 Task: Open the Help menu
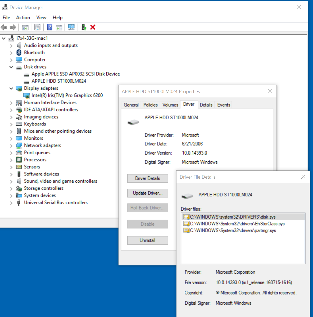coord(58,17)
